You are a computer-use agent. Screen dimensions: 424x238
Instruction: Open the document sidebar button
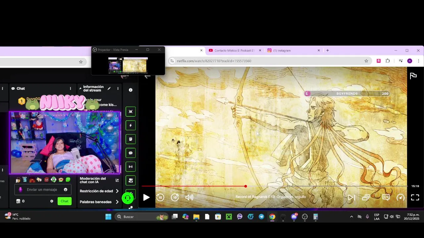131,139
